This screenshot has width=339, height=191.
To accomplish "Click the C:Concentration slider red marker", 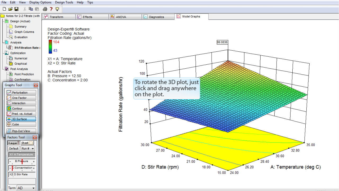I will coord(12,168).
